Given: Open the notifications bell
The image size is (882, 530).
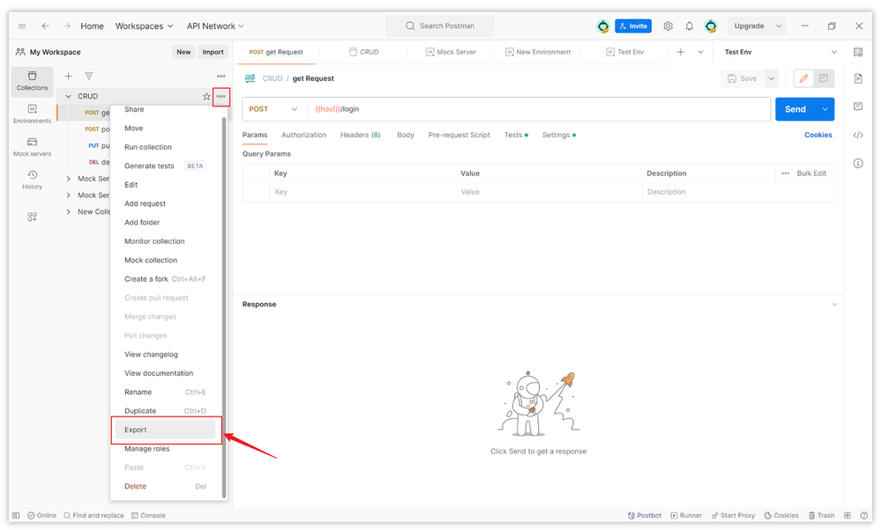Looking at the screenshot, I should pyautogui.click(x=689, y=26).
